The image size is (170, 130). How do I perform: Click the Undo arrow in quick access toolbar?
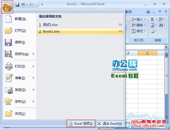click(x=23, y=5)
